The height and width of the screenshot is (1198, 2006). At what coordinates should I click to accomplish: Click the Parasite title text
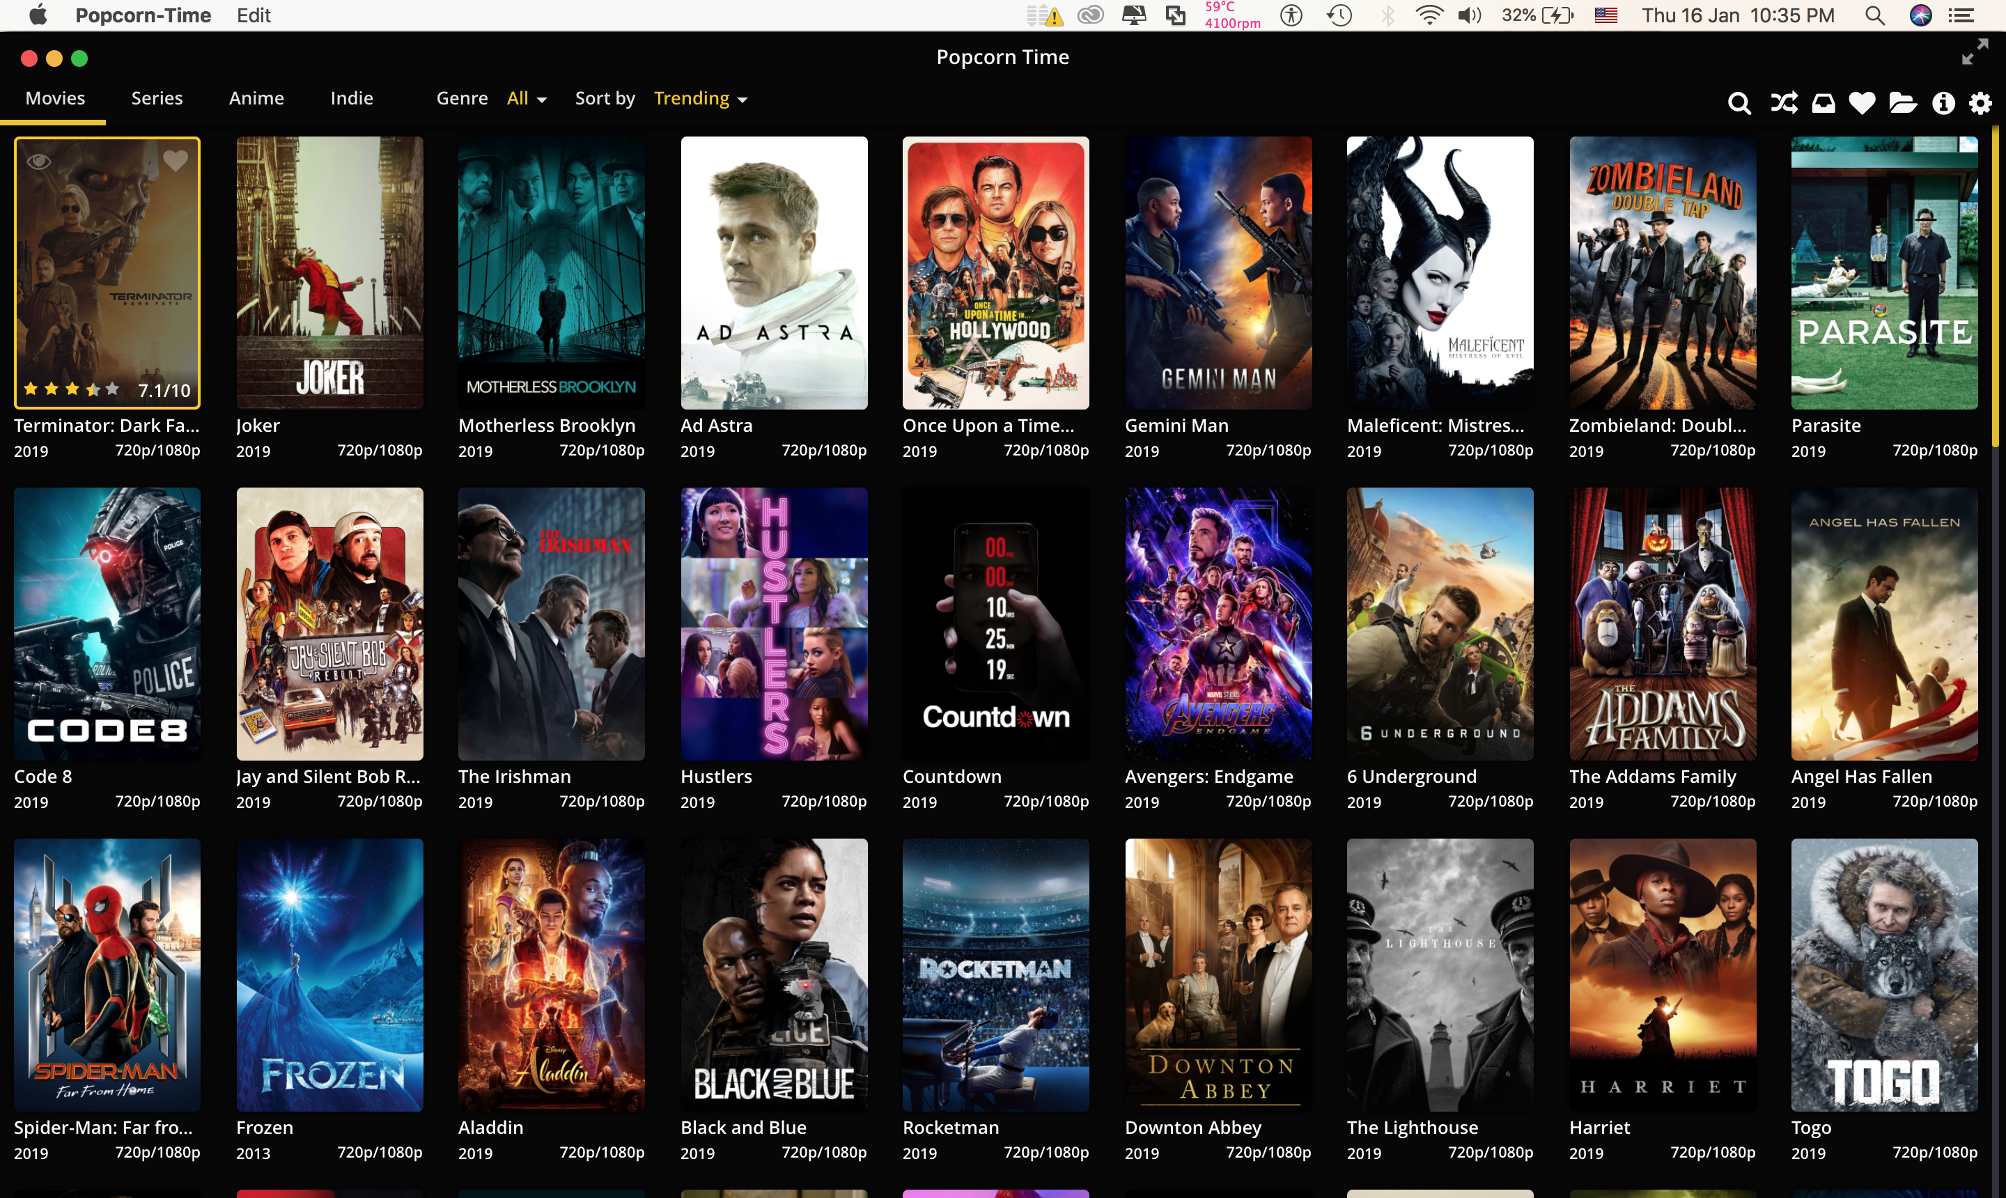pyautogui.click(x=1826, y=426)
